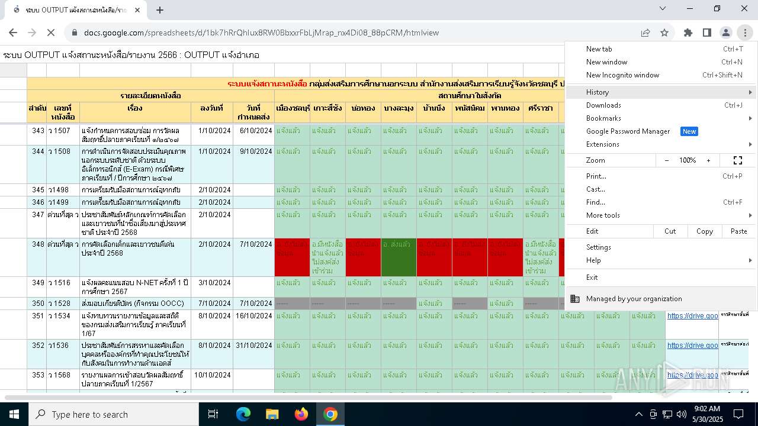Expand the Extensions submenu

point(660,144)
